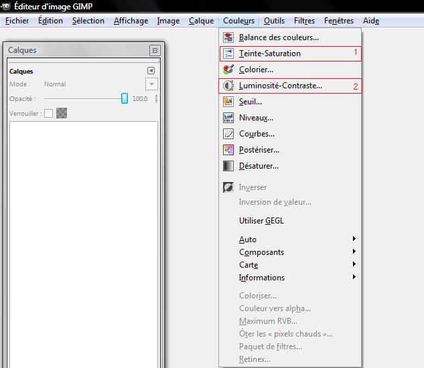Click the empty layers list area
The width and height of the screenshot is (424, 368).
click(84, 244)
